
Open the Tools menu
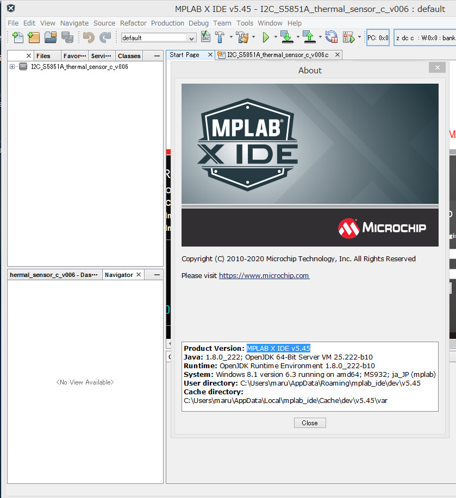(245, 23)
